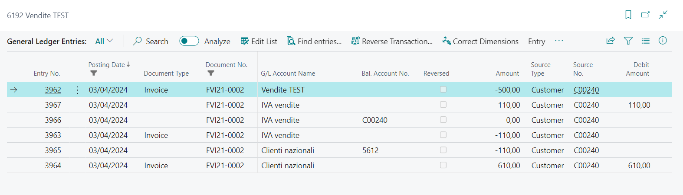Toggle Reversed checkbox for entry 3962
The width and height of the screenshot is (683, 195).
(443, 90)
